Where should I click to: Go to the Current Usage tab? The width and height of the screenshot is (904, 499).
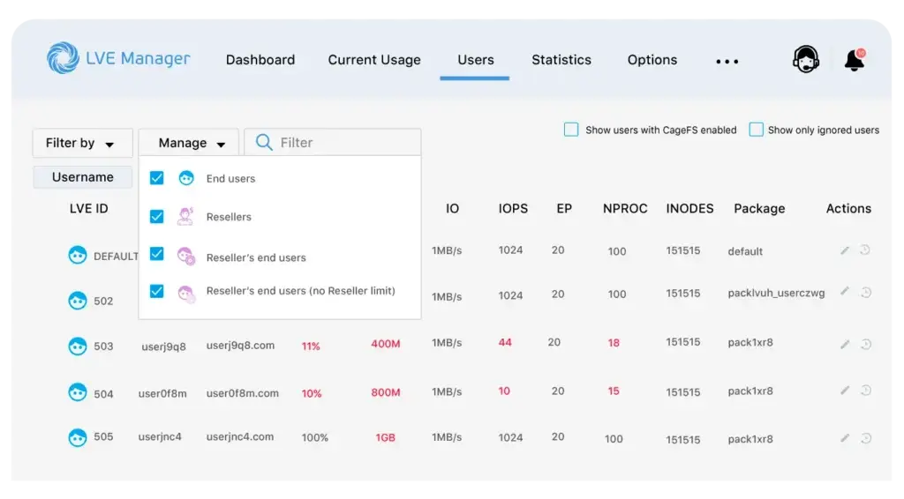374,60
